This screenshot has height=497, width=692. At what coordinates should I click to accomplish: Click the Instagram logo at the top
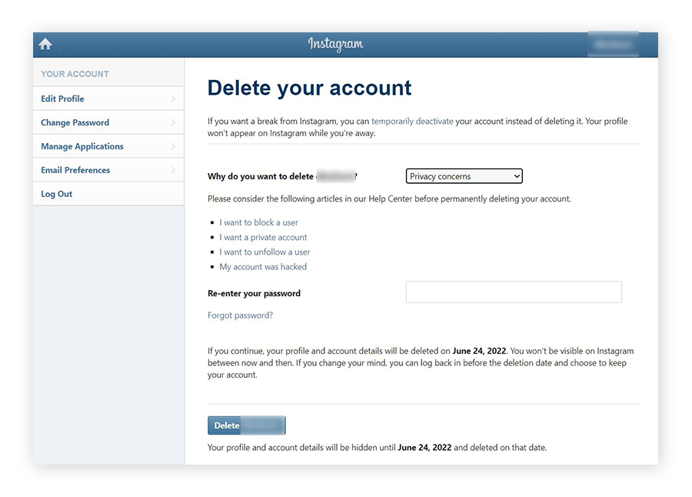(x=336, y=44)
